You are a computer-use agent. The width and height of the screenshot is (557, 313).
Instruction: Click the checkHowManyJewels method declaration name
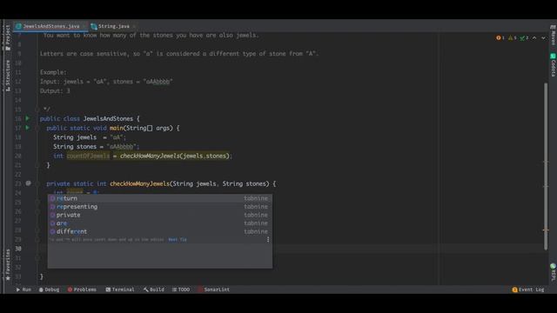pos(139,183)
